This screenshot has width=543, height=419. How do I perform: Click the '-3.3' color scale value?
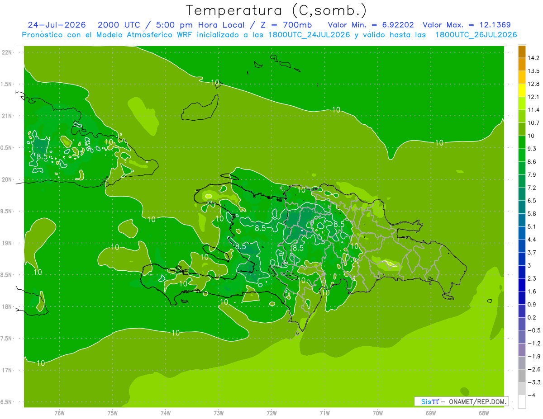tap(534, 382)
